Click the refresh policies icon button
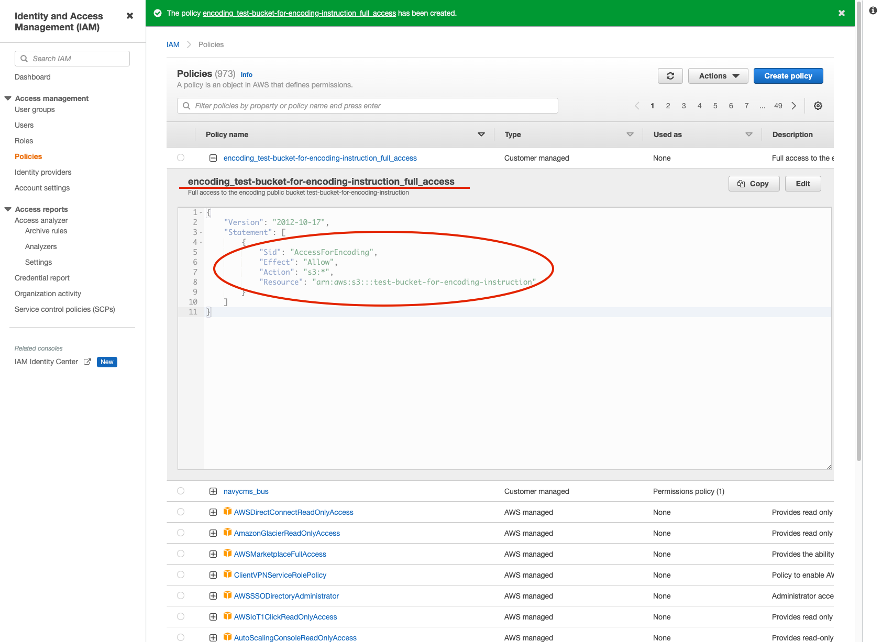 tap(670, 76)
